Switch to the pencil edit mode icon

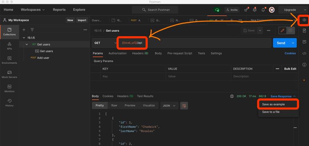[x=282, y=31]
